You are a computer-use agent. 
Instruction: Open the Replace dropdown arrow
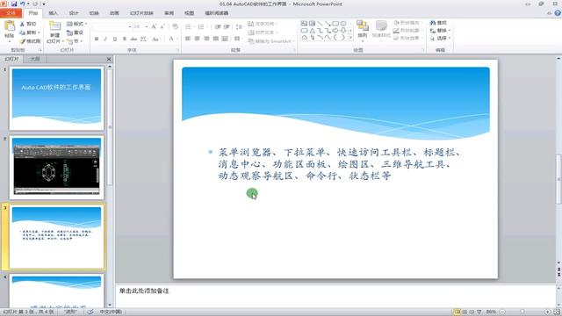[450, 31]
